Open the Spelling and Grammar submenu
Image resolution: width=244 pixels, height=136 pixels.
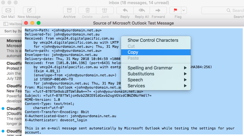point(156,68)
